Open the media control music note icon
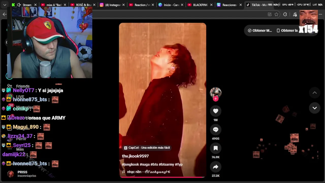The height and width of the screenshot is (183, 325). click(295, 14)
